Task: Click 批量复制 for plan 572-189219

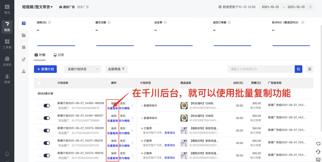Action: click(112, 158)
